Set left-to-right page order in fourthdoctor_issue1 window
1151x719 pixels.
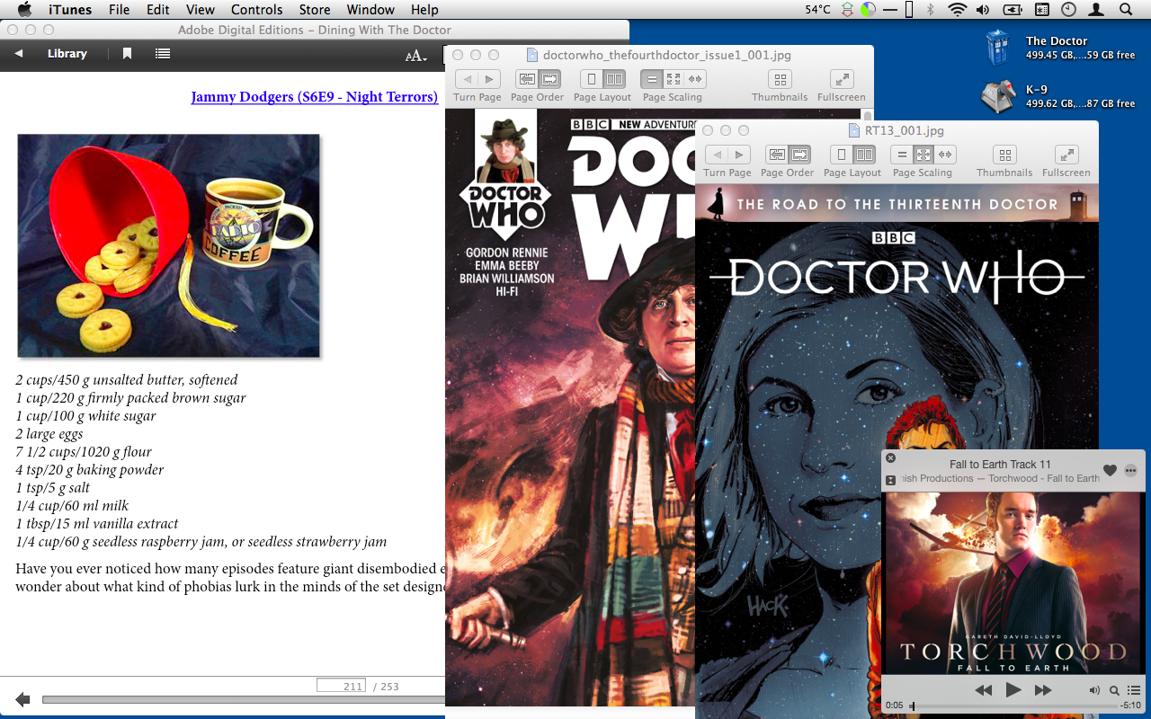pyautogui.click(x=549, y=79)
